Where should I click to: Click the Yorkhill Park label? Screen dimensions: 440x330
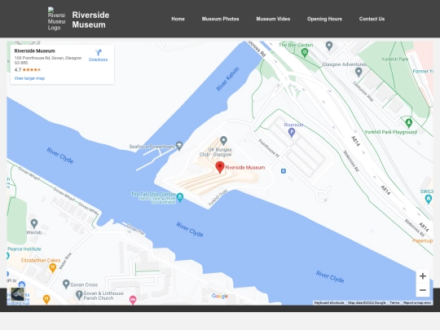[394, 59]
